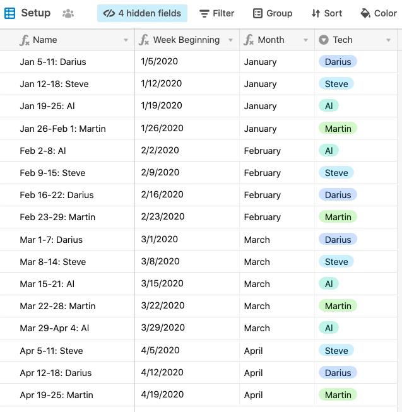Viewport: 402px width, 412px height.
Task: Click the Sort arrows icon
Action: point(316,13)
